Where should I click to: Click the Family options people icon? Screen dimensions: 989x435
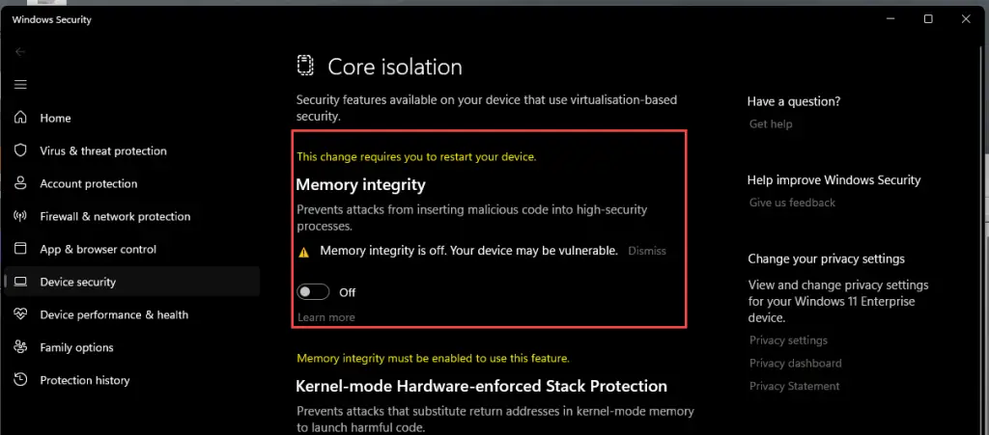(x=20, y=347)
